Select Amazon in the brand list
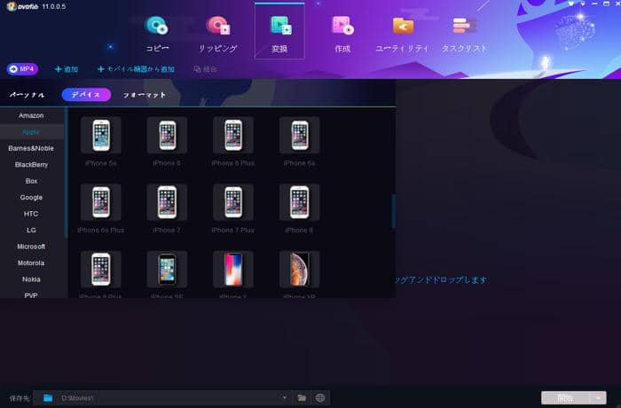This screenshot has width=621, height=408. click(31, 115)
